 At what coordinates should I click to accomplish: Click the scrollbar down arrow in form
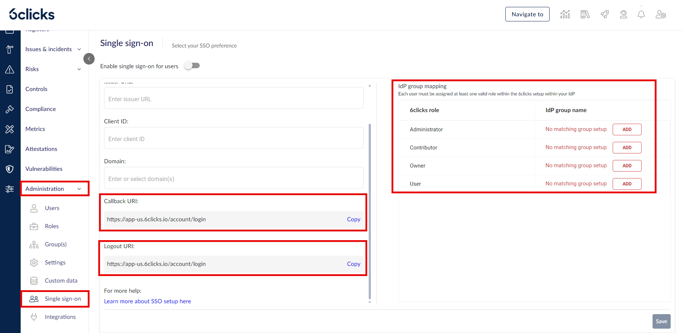pyautogui.click(x=370, y=302)
